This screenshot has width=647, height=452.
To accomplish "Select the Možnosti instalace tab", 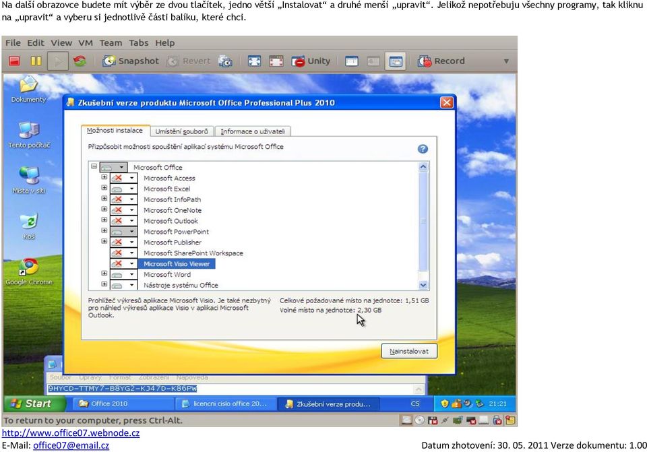I will [115, 130].
